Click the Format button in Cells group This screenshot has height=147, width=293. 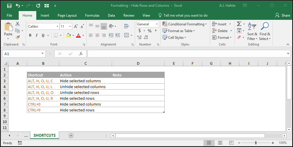pos(222,37)
